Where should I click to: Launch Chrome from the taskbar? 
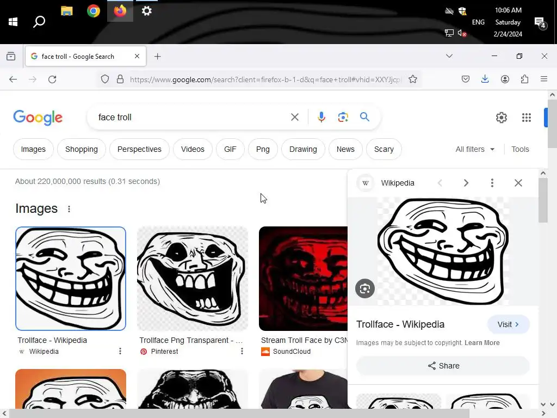[94, 11]
